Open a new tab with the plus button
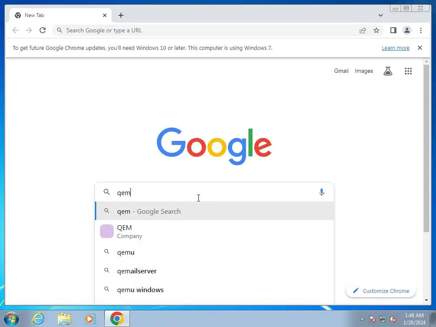This screenshot has width=436, height=327. (120, 15)
